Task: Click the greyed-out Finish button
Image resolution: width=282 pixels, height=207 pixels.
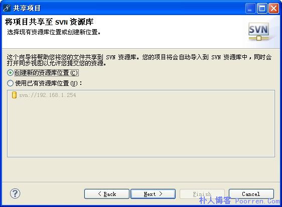Action: pos(202,194)
